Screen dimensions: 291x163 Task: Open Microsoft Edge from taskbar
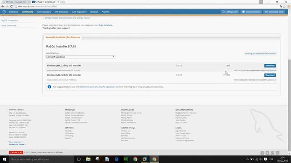coord(116,159)
